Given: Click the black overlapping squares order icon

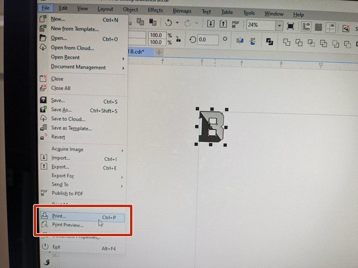Looking at the screenshot, I should click(x=270, y=42).
